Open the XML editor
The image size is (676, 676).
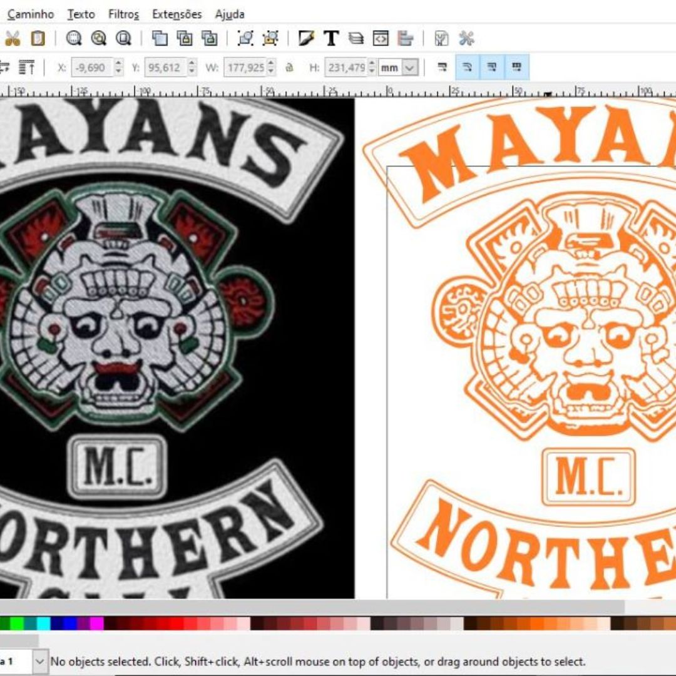click(x=381, y=39)
